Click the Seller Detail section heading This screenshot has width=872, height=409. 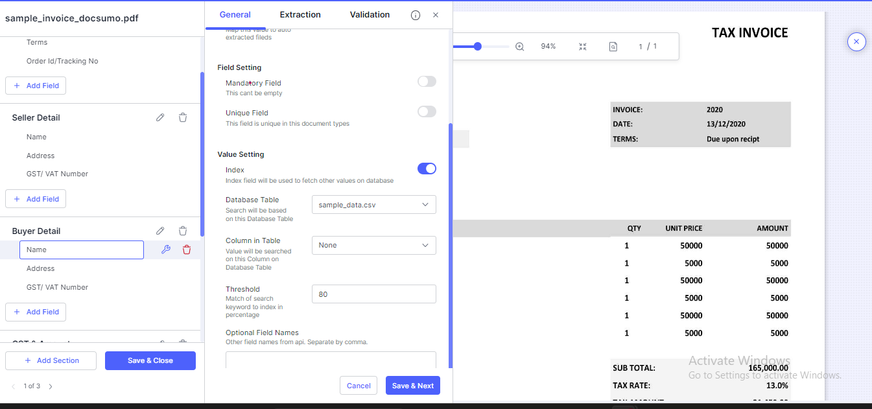[x=36, y=117]
